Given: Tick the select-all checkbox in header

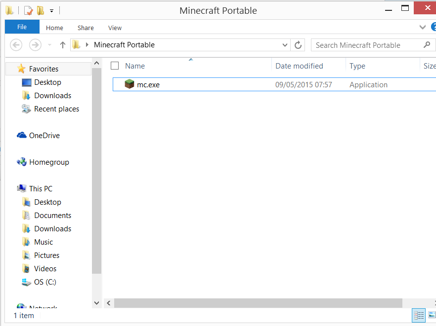Looking at the screenshot, I should pos(115,66).
